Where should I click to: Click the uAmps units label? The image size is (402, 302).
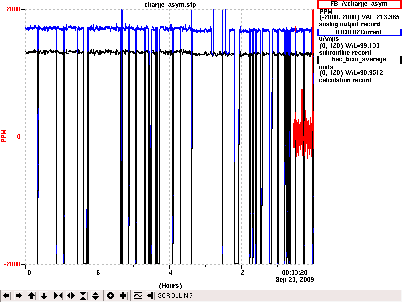329,39
